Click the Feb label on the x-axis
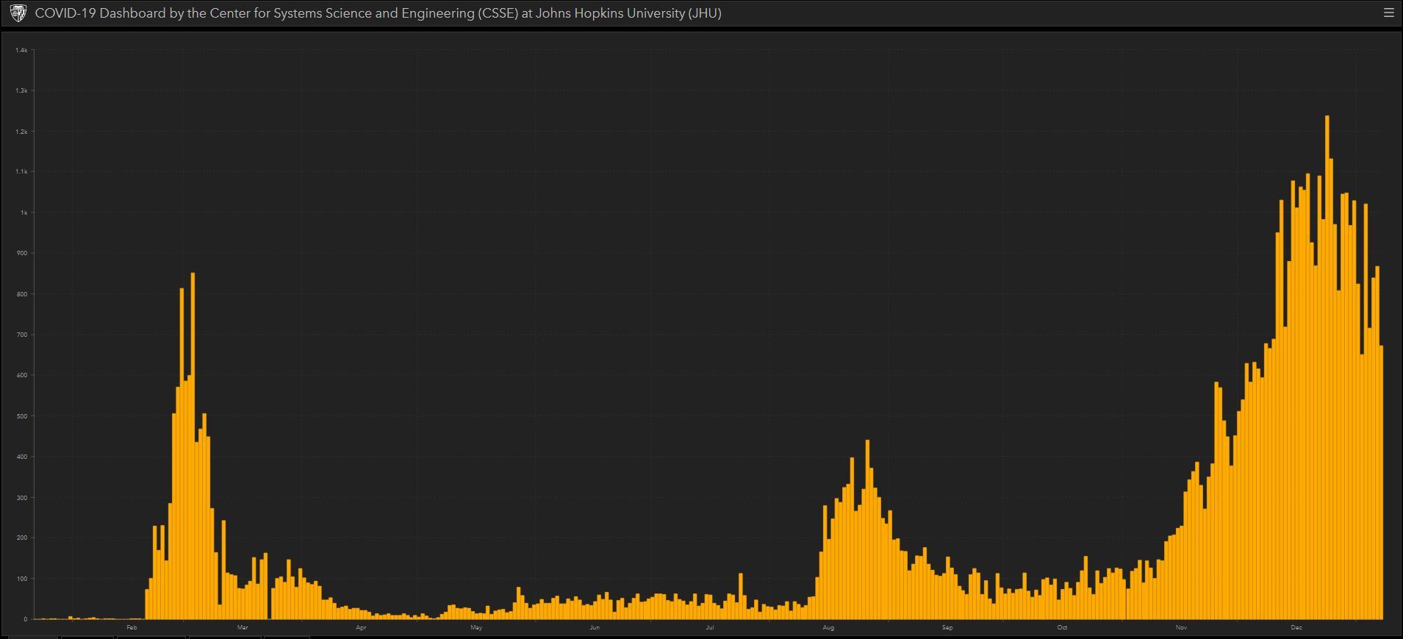 (x=132, y=627)
